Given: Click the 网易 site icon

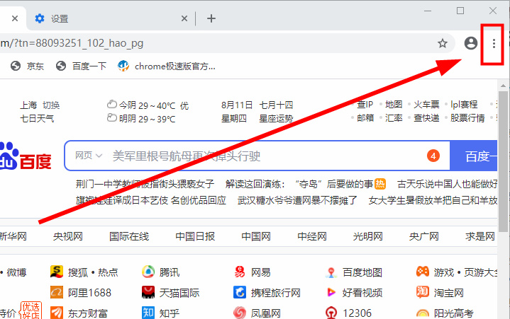Looking at the screenshot, I should (x=240, y=272).
